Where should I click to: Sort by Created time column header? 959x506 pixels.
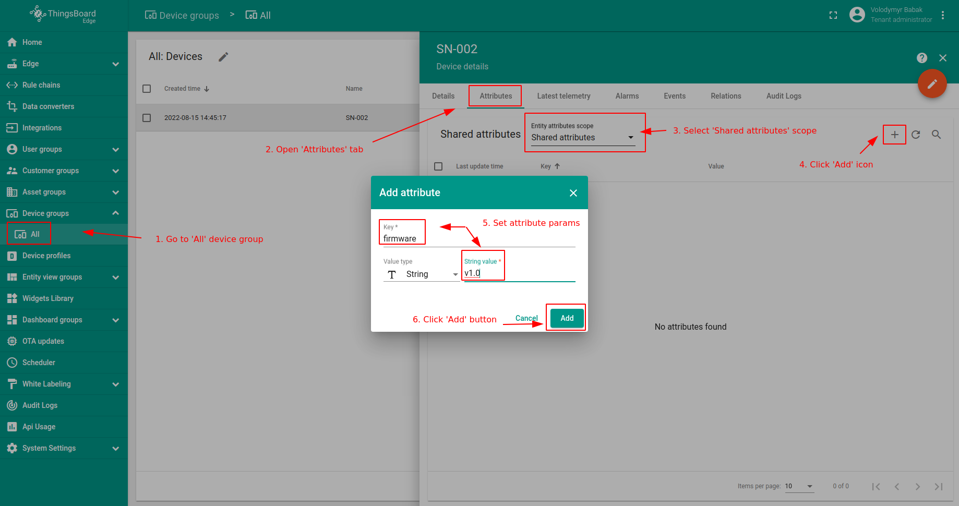point(187,89)
